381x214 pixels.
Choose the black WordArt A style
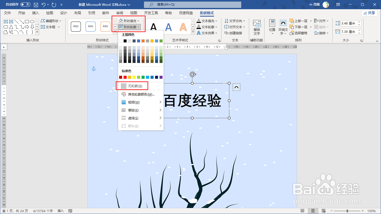point(154,27)
